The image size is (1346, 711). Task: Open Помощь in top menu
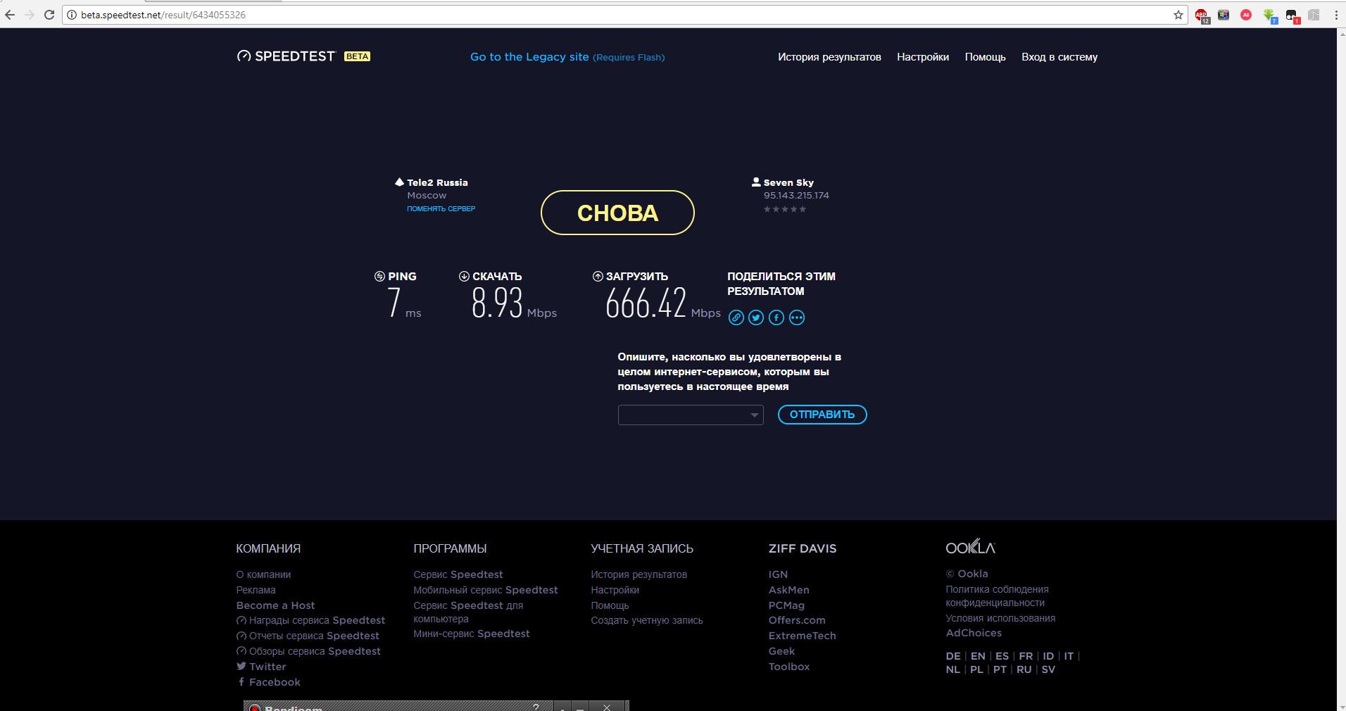click(x=985, y=57)
